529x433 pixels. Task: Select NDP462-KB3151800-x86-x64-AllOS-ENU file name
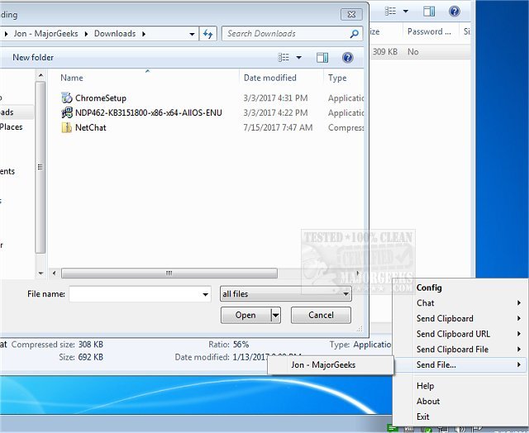[x=149, y=113]
